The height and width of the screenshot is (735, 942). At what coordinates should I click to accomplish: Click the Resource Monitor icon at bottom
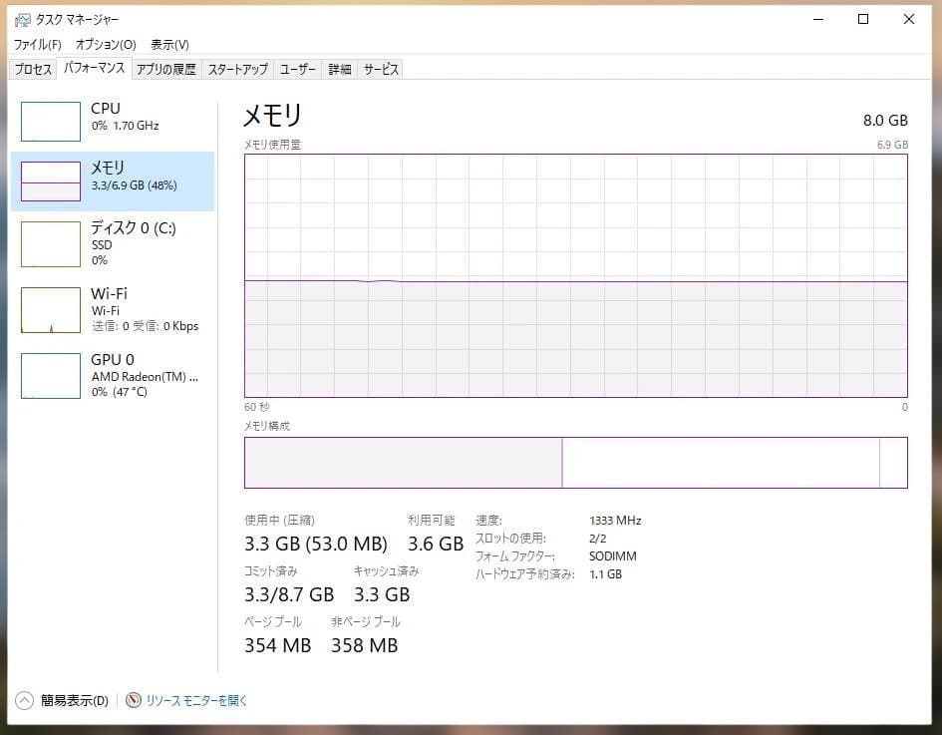(x=134, y=700)
